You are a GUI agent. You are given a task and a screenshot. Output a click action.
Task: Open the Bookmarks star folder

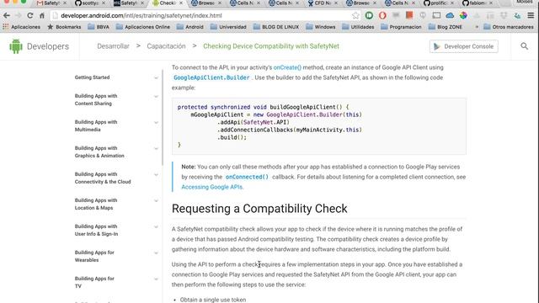point(64,27)
